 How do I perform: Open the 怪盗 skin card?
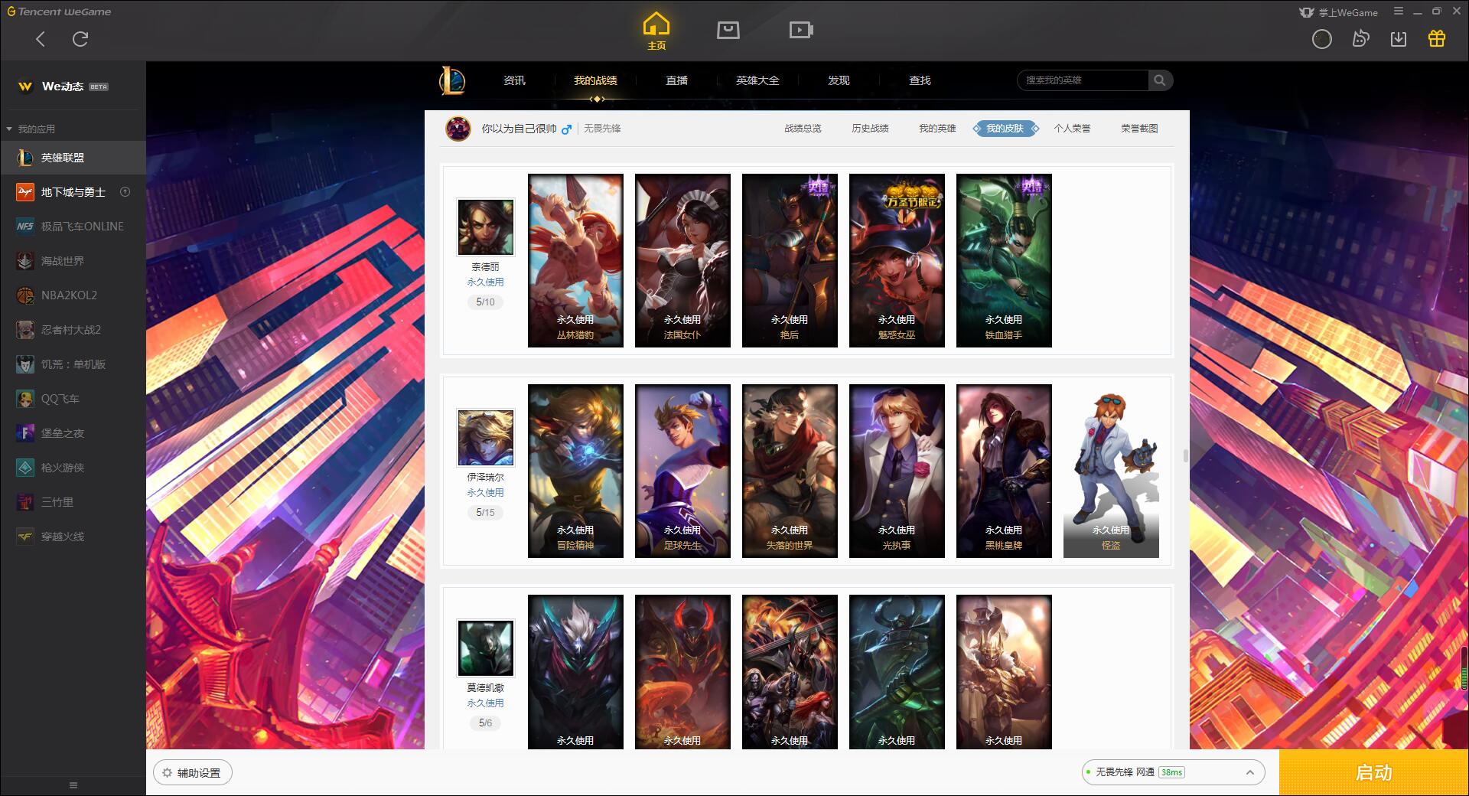click(1111, 471)
